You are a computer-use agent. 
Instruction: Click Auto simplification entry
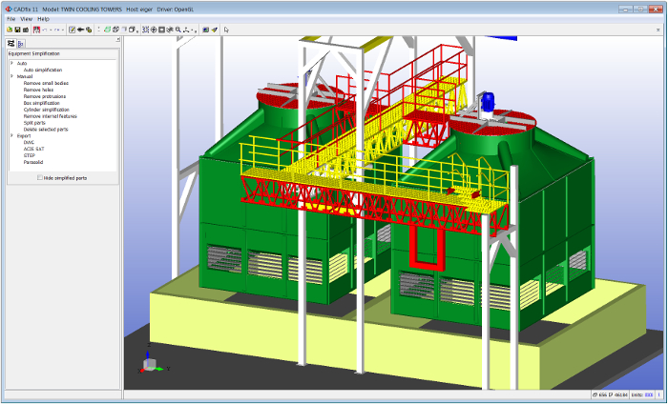tap(43, 70)
